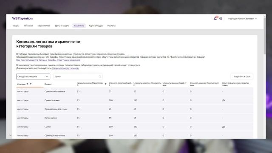Click Аксессуары in the Сумки хозяйственные row
Image resolution: width=272 pixels, height=153 pixels.
pyautogui.click(x=23, y=91)
